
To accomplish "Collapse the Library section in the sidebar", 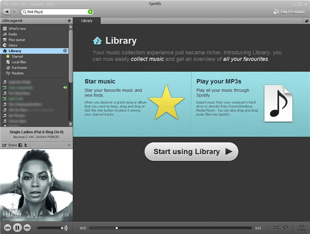I will pyautogui.click(x=65, y=51).
